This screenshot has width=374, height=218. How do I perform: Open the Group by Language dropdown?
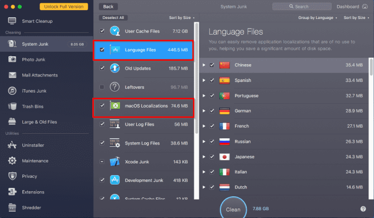tap(318, 18)
